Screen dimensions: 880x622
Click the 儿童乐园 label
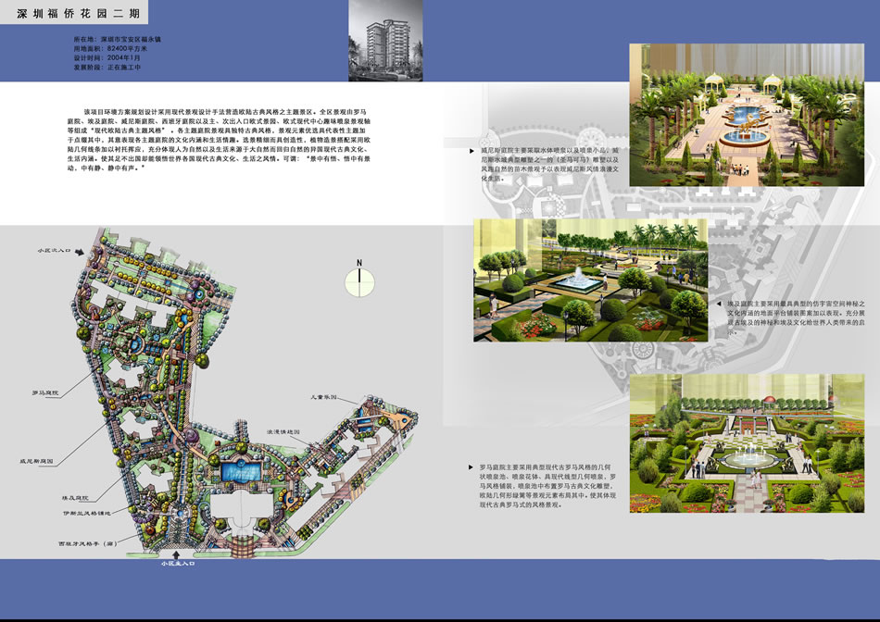(x=324, y=397)
